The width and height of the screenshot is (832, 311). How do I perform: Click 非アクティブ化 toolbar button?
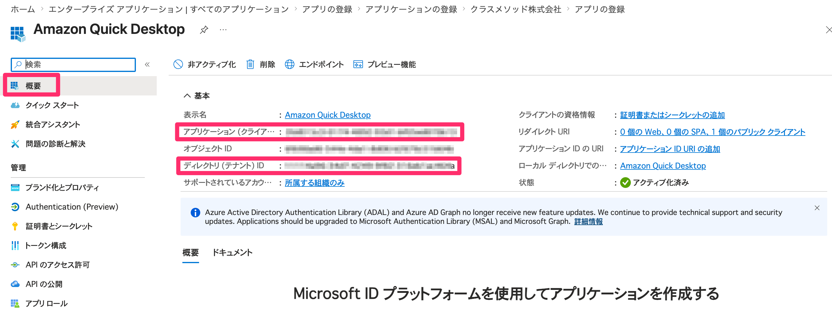(204, 65)
